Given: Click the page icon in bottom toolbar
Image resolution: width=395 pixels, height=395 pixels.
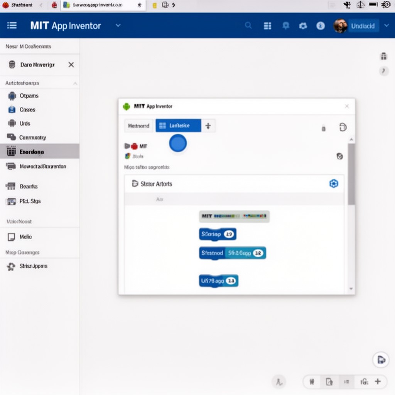Looking at the screenshot, I should click(x=329, y=381).
